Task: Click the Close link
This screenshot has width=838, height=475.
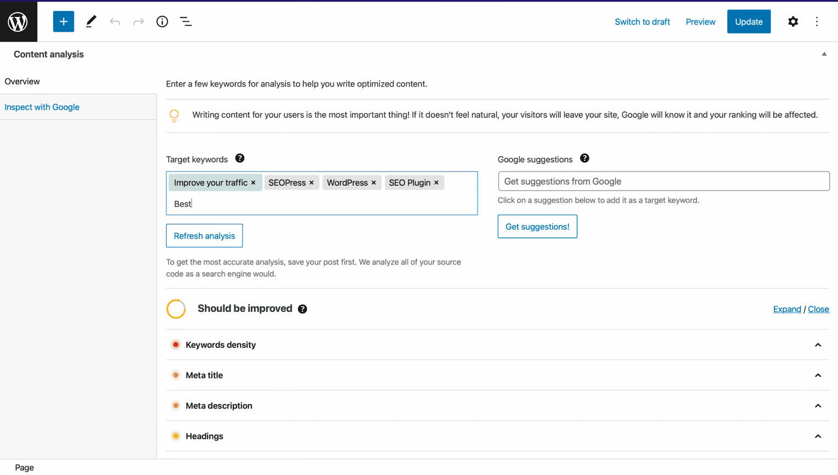Action: point(818,310)
